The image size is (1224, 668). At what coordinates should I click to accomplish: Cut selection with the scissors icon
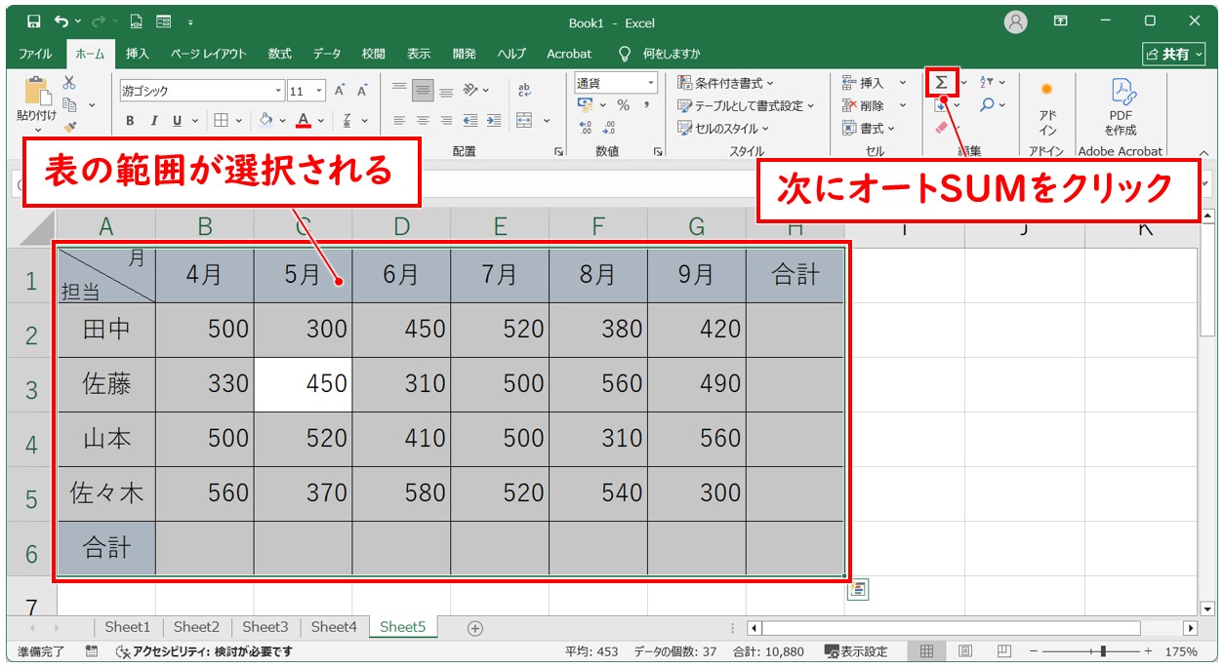pyautogui.click(x=69, y=83)
